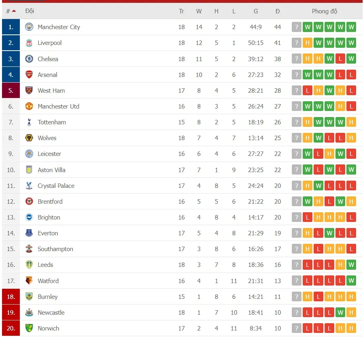The height and width of the screenshot is (339, 363).
Task: Sort table by the # rank column
Action: [11, 11]
